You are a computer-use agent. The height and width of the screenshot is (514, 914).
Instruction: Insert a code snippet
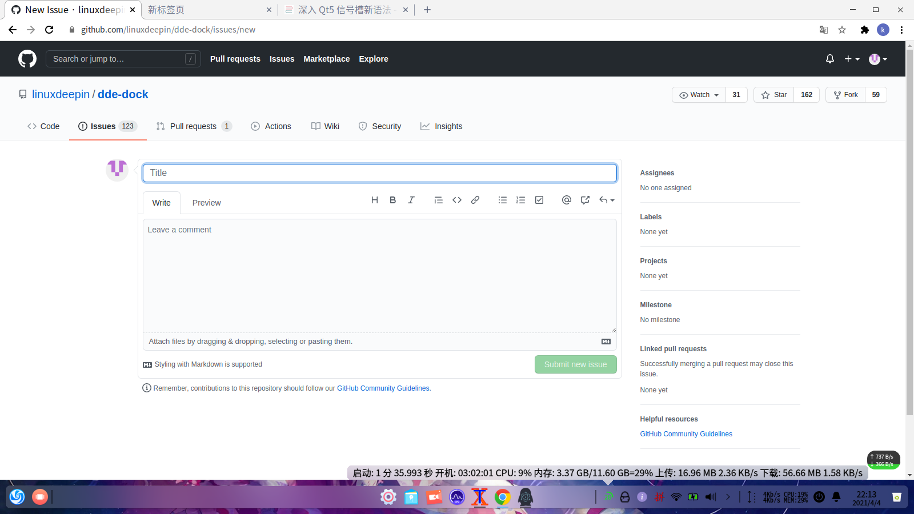click(456, 200)
